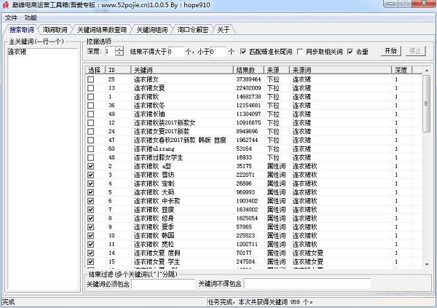Select 连衣裙 in the main keyword box

(17, 52)
